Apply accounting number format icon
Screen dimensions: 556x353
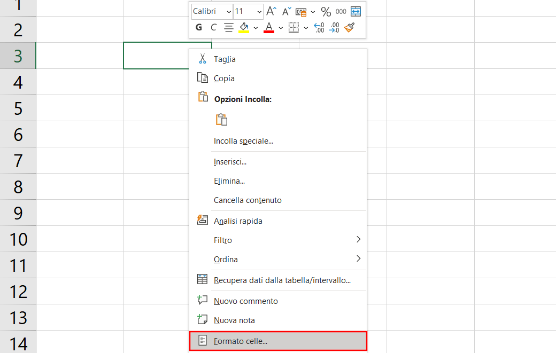pyautogui.click(x=301, y=12)
